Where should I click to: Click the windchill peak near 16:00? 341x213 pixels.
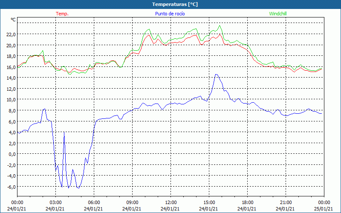tap(220, 26)
